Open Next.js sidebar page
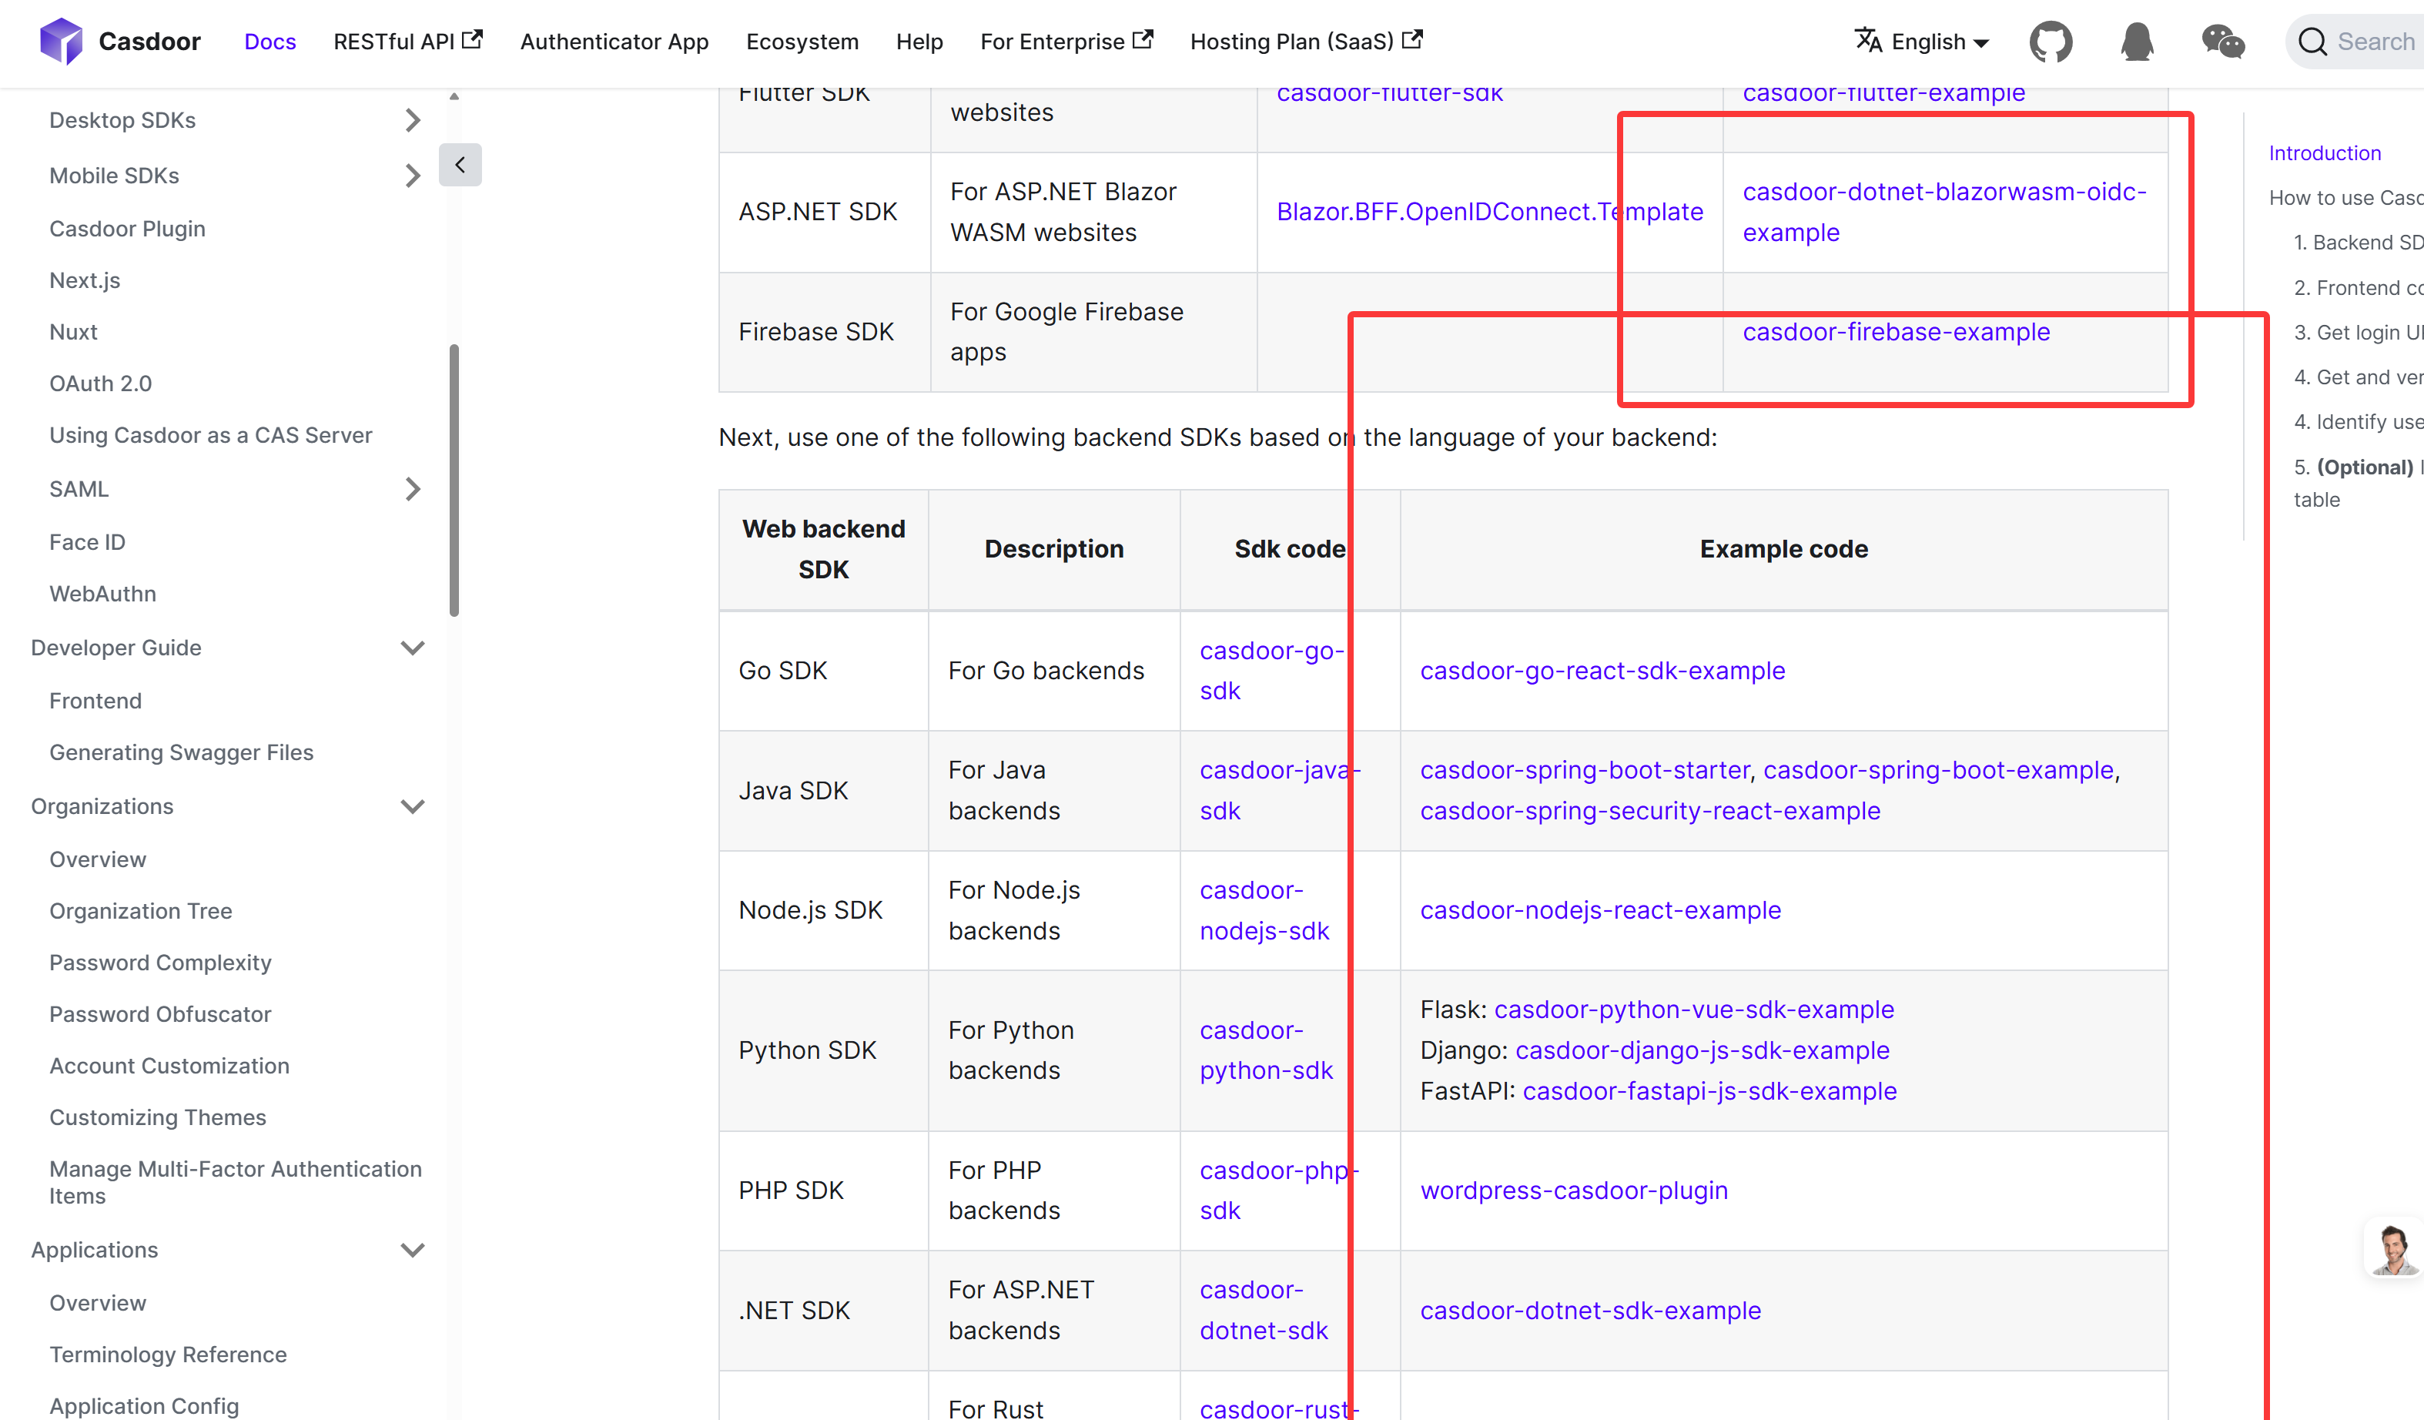 [85, 280]
